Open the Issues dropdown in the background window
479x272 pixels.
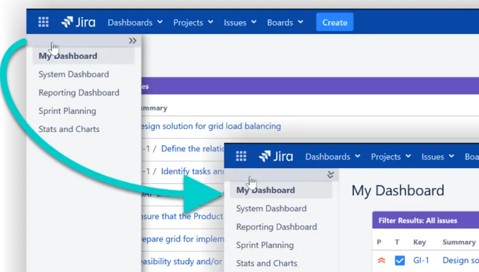[x=239, y=22]
